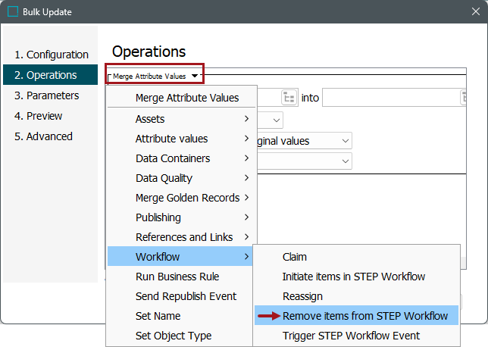This screenshot has height=347, width=488.
Task: Click the Bulk Update window icon
Action: point(13,12)
